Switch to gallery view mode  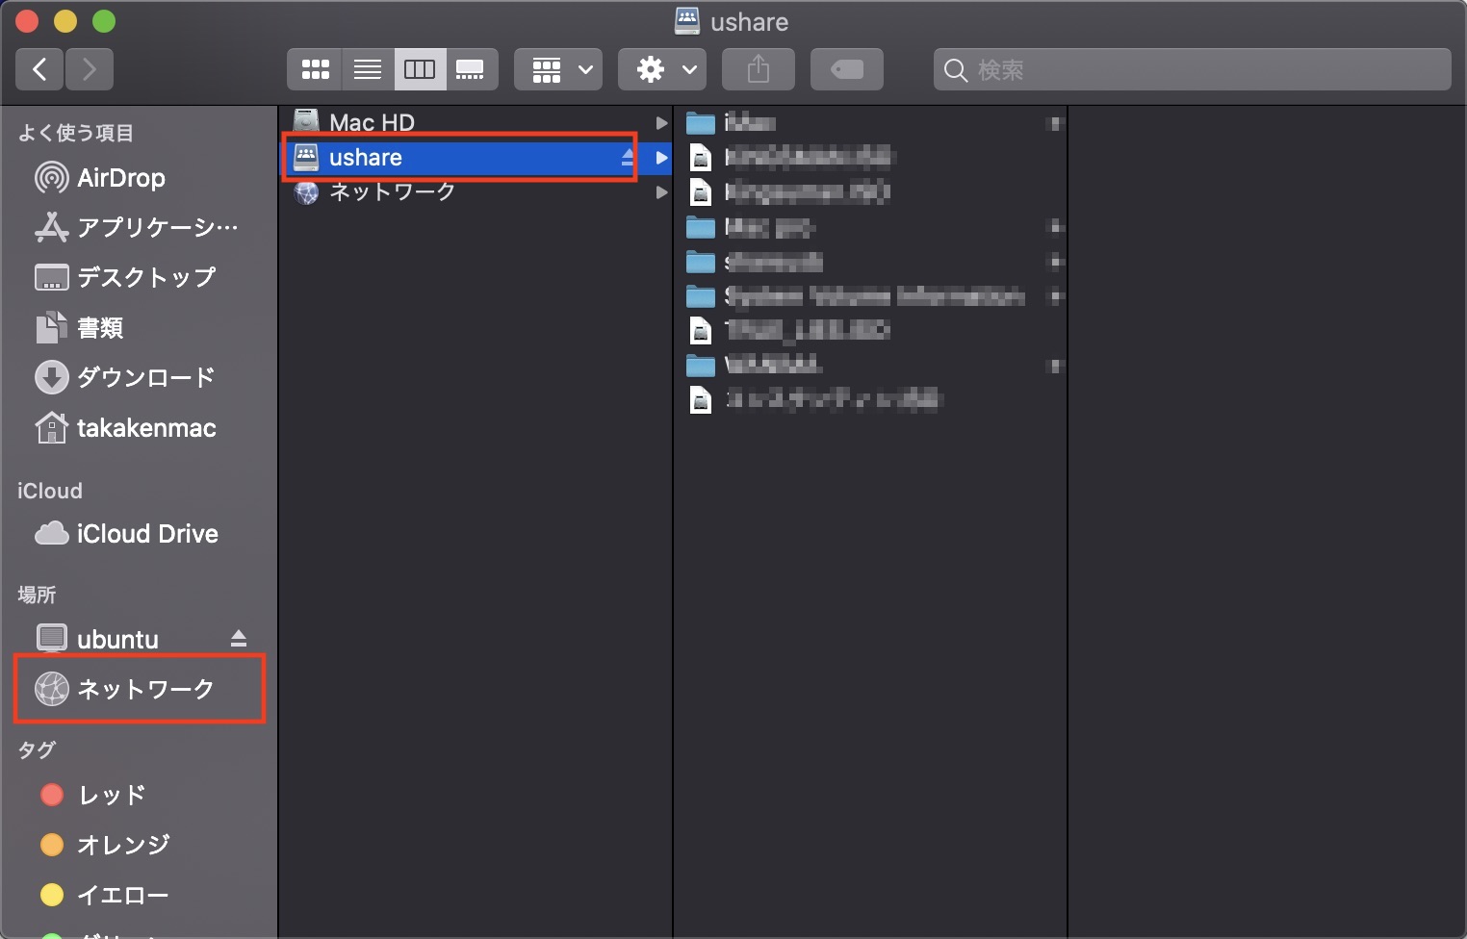tap(471, 69)
